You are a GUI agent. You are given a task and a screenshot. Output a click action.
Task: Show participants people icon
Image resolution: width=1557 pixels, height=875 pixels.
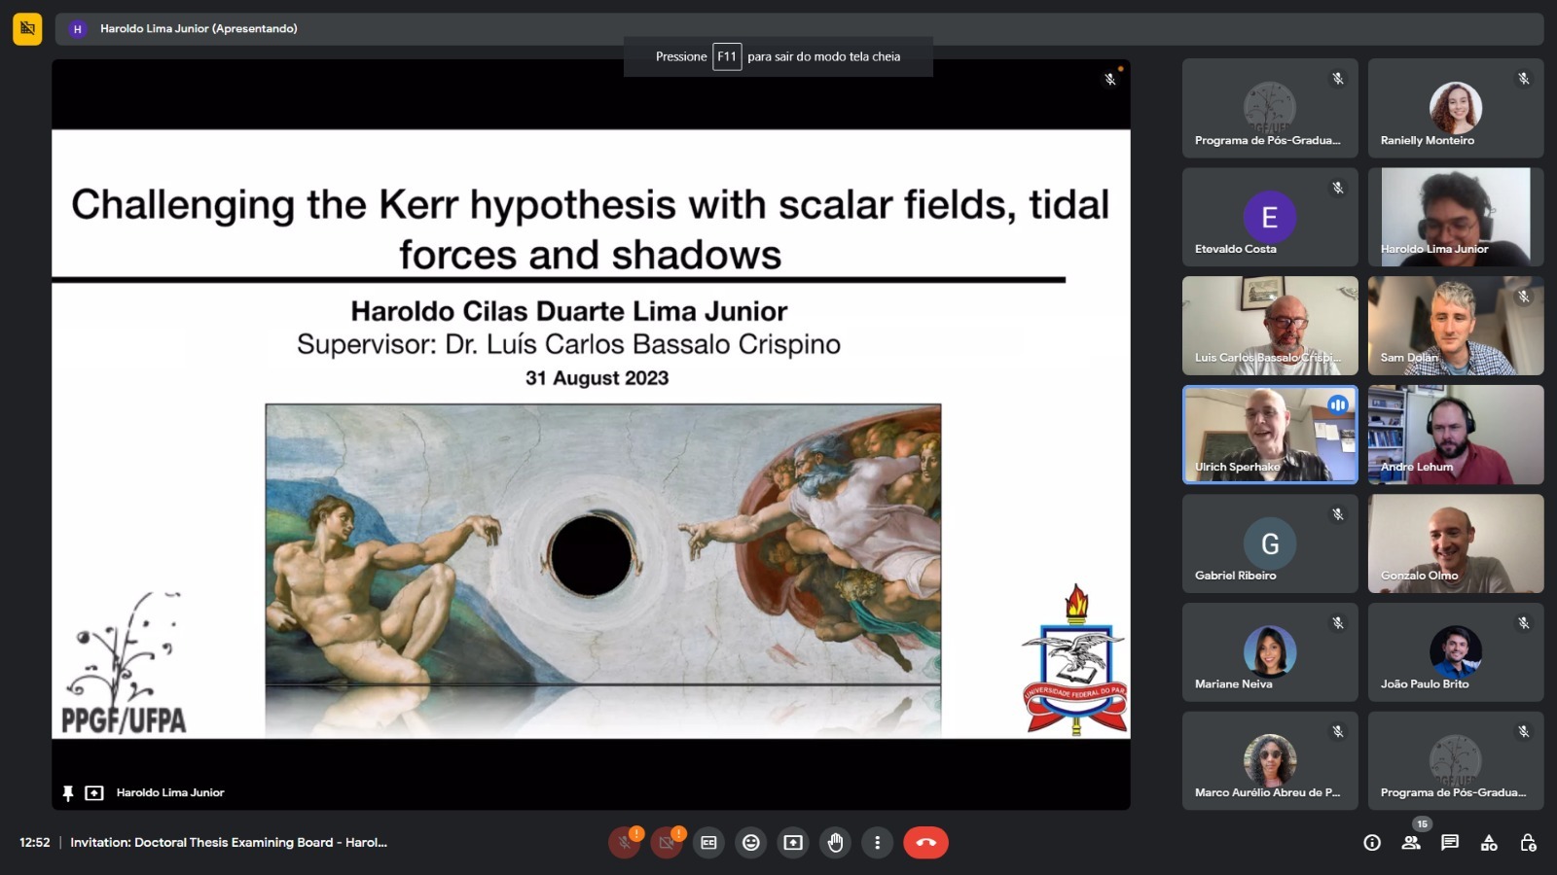pos(1411,843)
